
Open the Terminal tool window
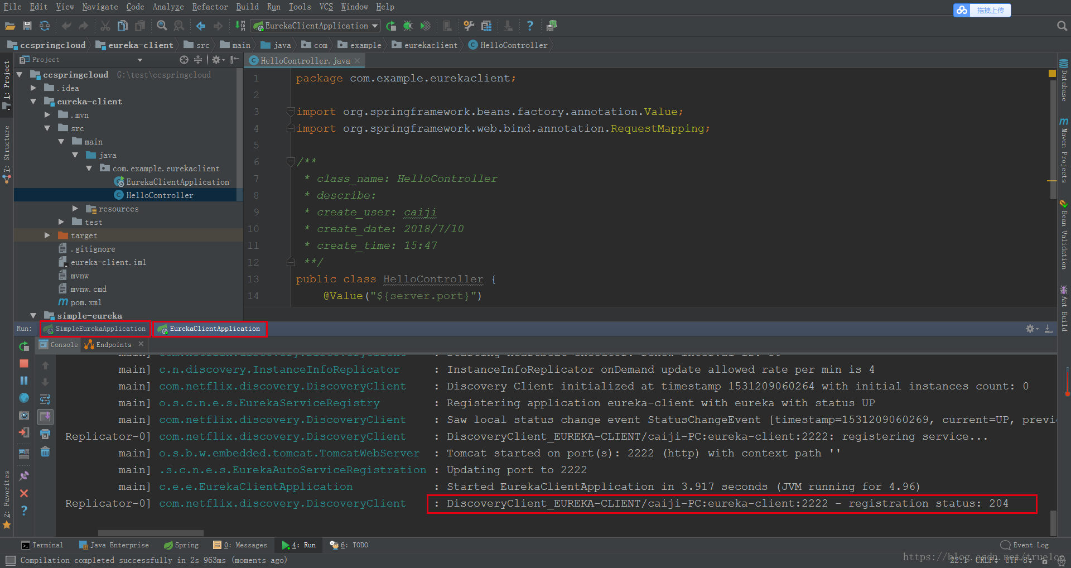42,545
